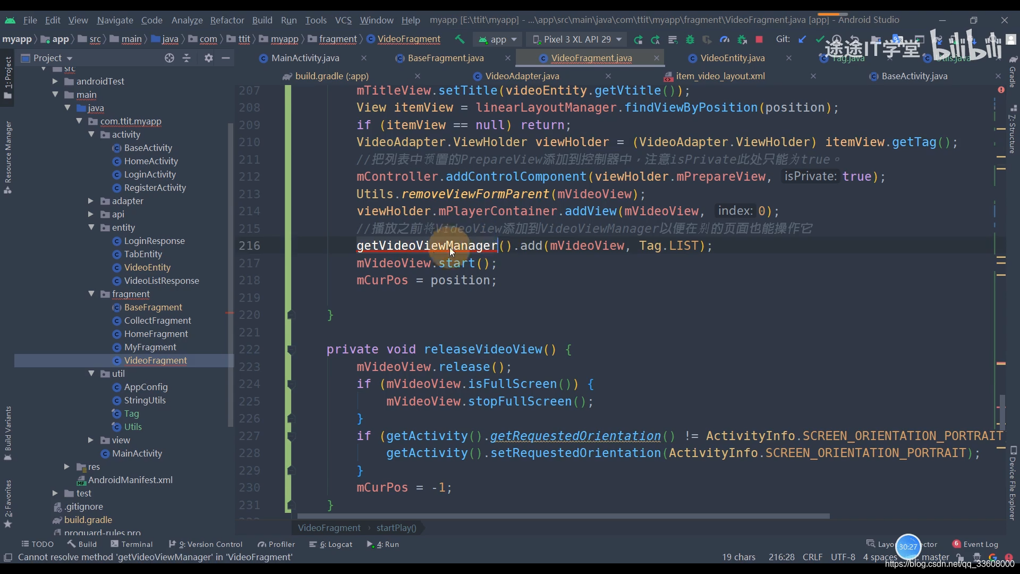Viewport: 1020px width, 574px height.
Task: Click the Profile app gauge icon
Action: click(725, 39)
